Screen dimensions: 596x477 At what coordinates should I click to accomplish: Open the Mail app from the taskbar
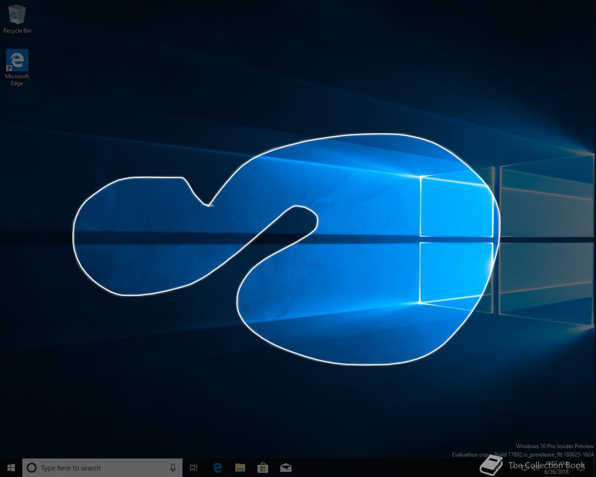pyautogui.click(x=286, y=468)
